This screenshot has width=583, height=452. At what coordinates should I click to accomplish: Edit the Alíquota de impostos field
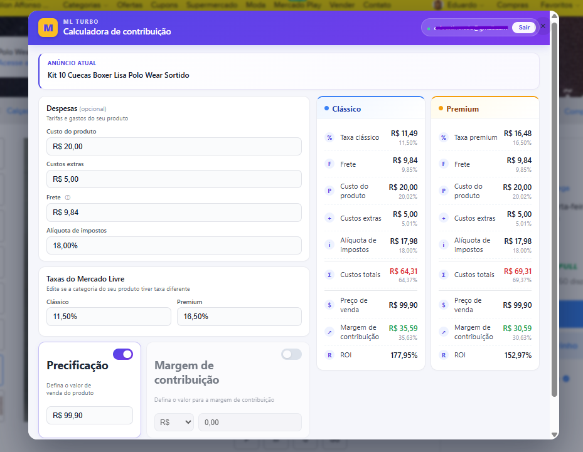tap(174, 246)
